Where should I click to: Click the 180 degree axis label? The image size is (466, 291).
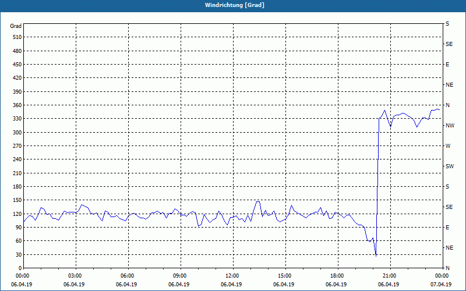coord(17,186)
